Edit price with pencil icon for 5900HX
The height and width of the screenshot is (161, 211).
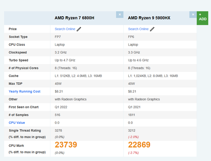152,29
